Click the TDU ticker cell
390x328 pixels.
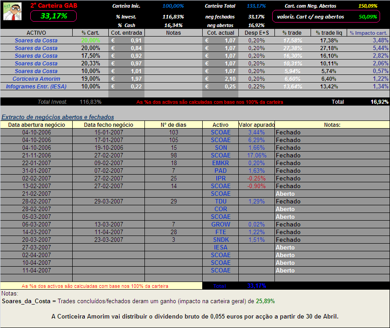(x=221, y=201)
